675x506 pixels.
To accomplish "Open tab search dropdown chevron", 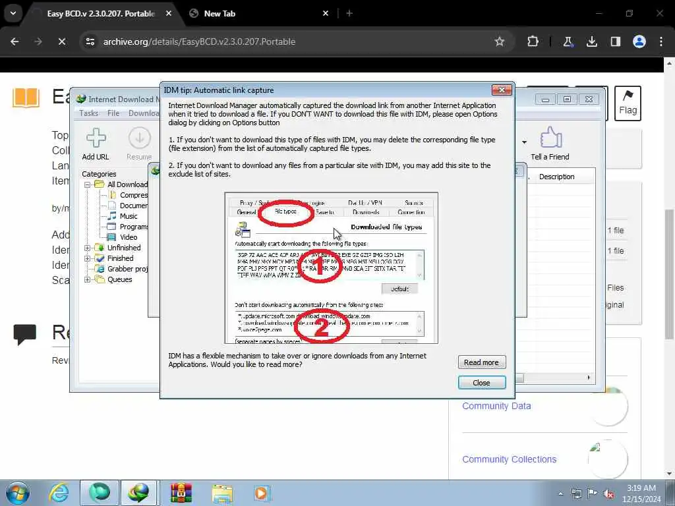I will coord(13,13).
